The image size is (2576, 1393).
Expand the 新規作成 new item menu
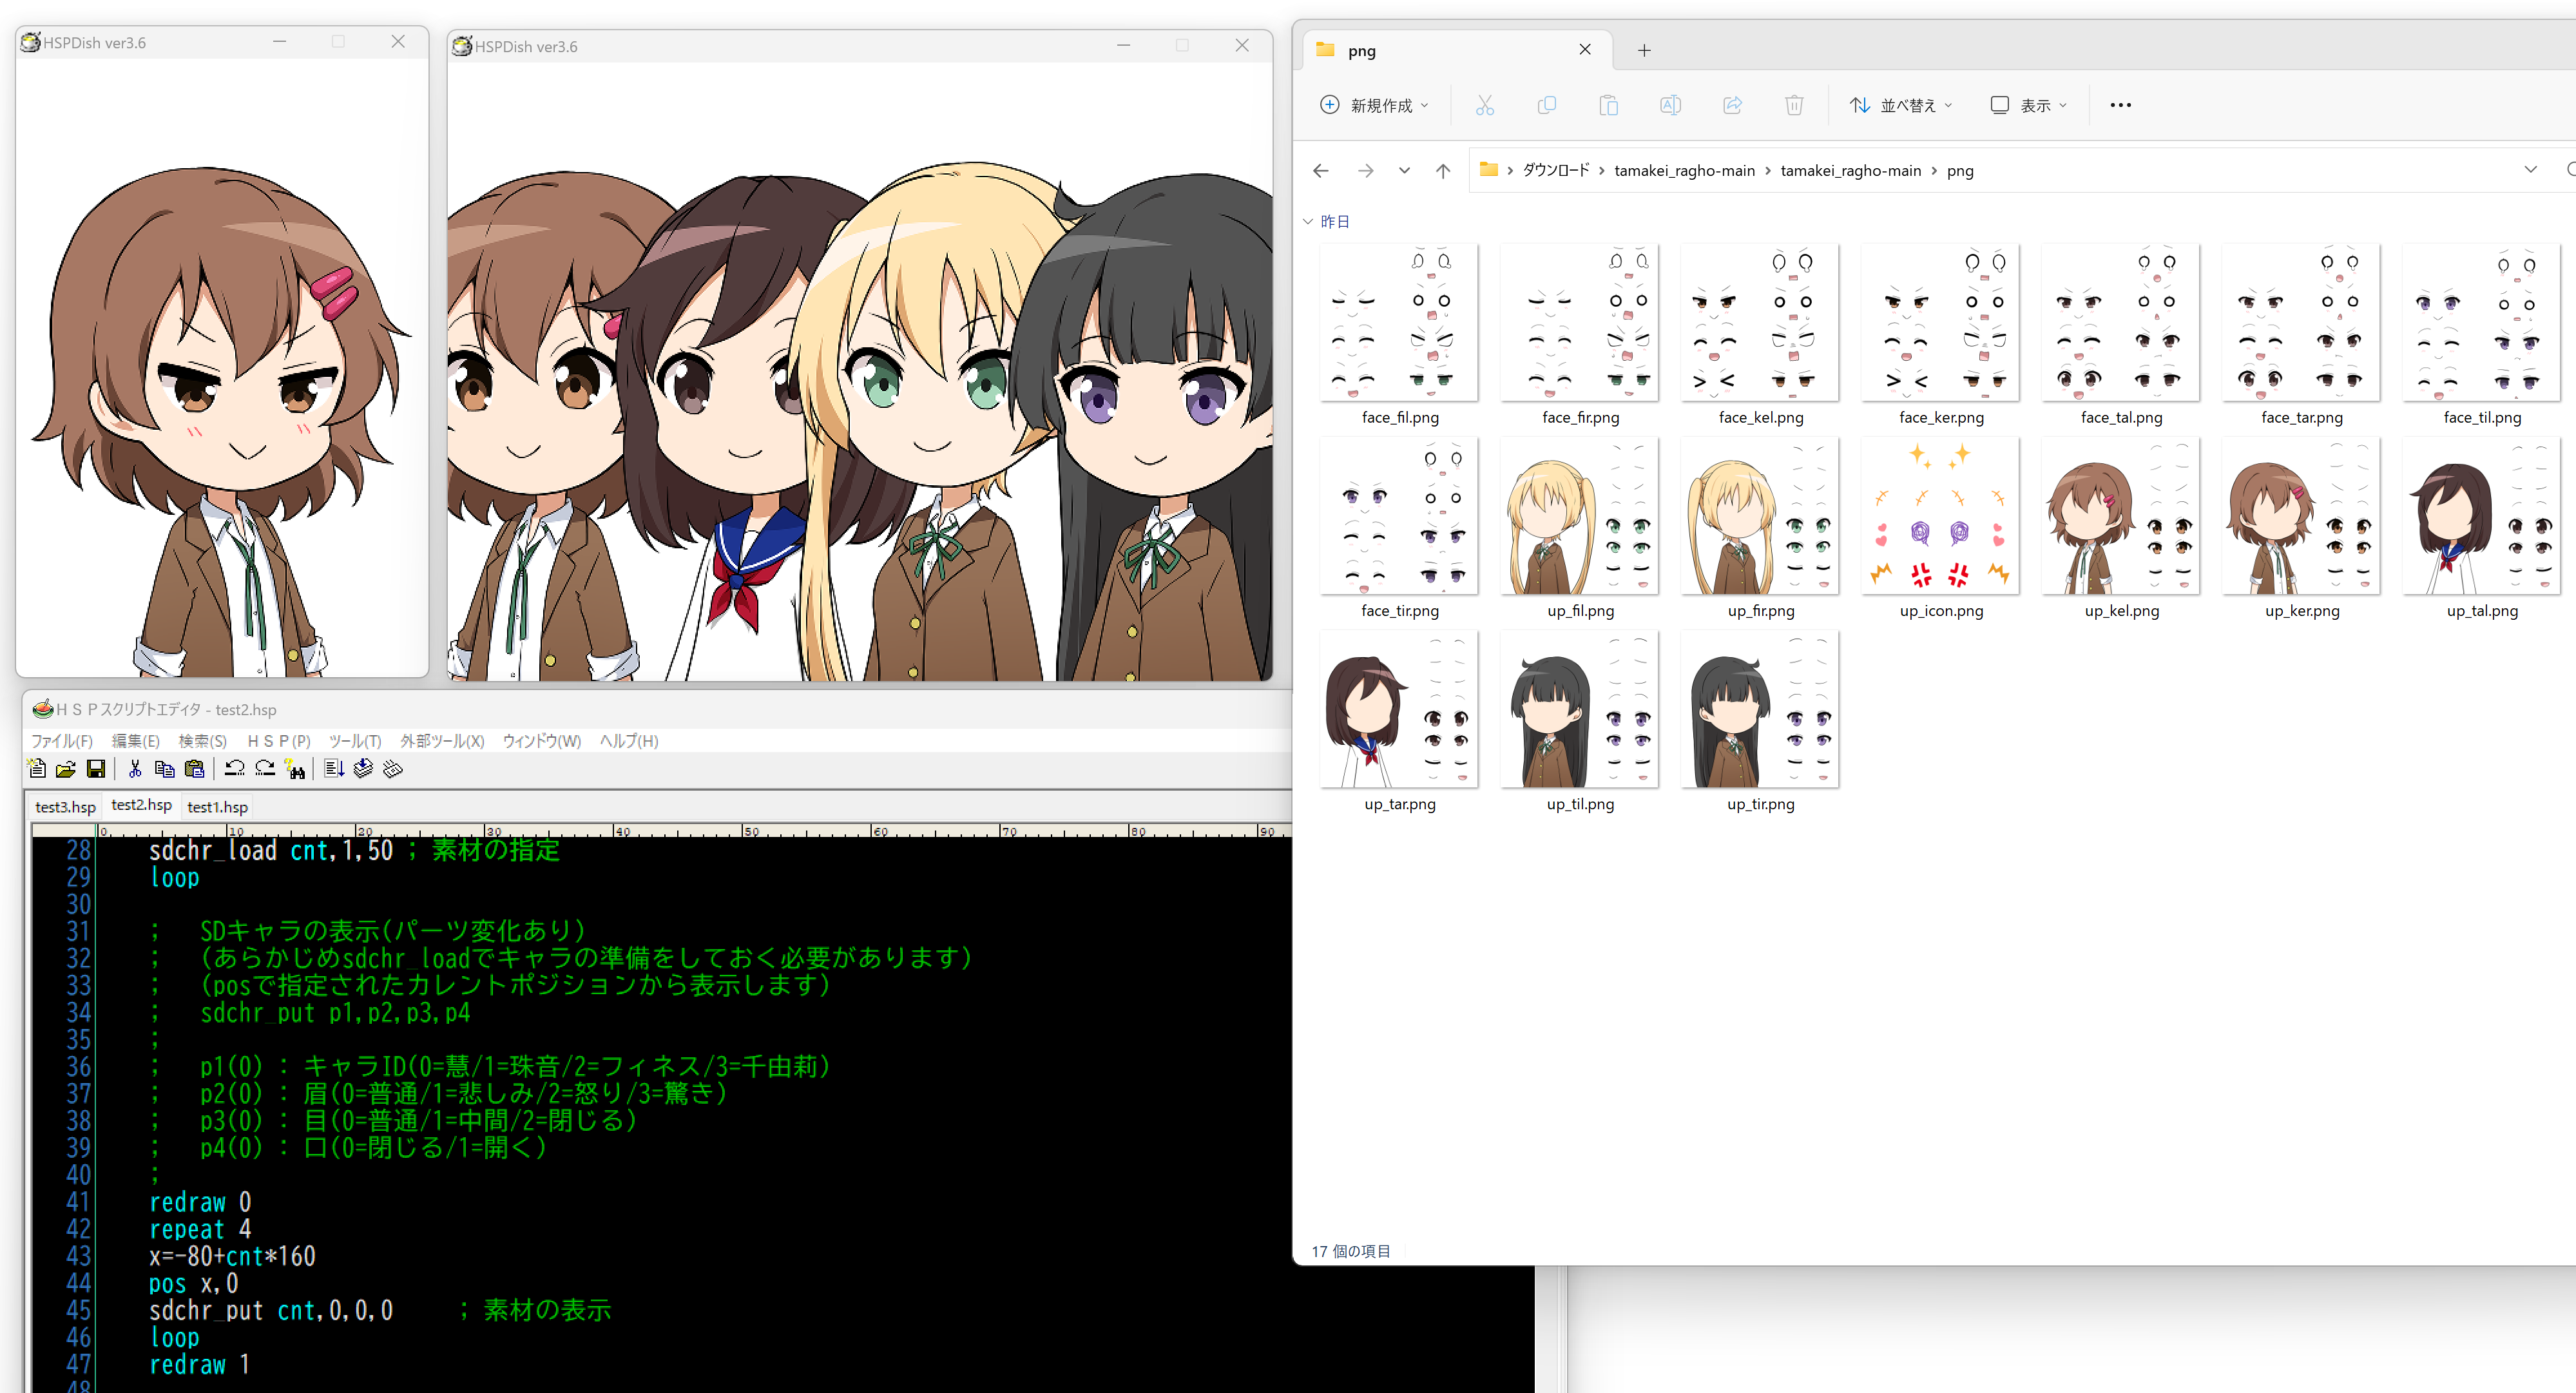1375,105
